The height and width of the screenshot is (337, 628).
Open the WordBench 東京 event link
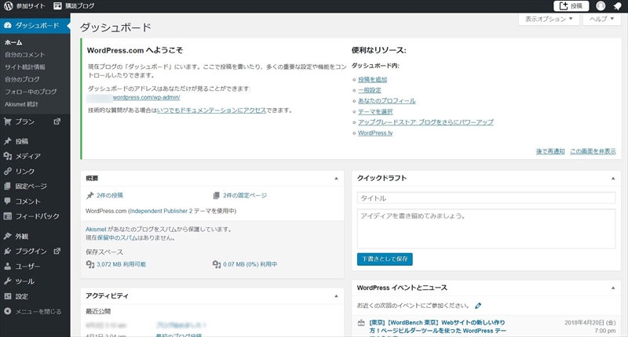tap(437, 327)
